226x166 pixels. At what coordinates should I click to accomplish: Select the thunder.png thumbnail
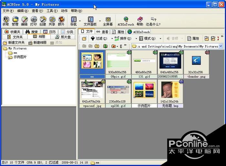[196, 64]
